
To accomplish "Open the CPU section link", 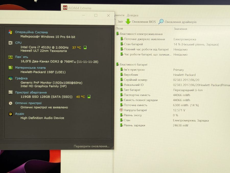I will (x=18, y=43).
